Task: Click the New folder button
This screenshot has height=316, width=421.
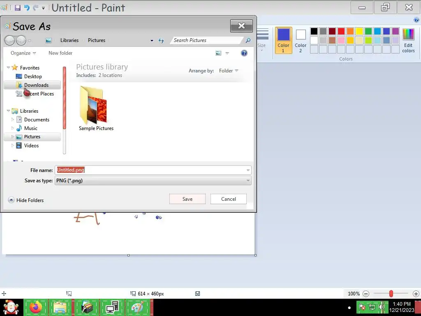Action: 60,53
